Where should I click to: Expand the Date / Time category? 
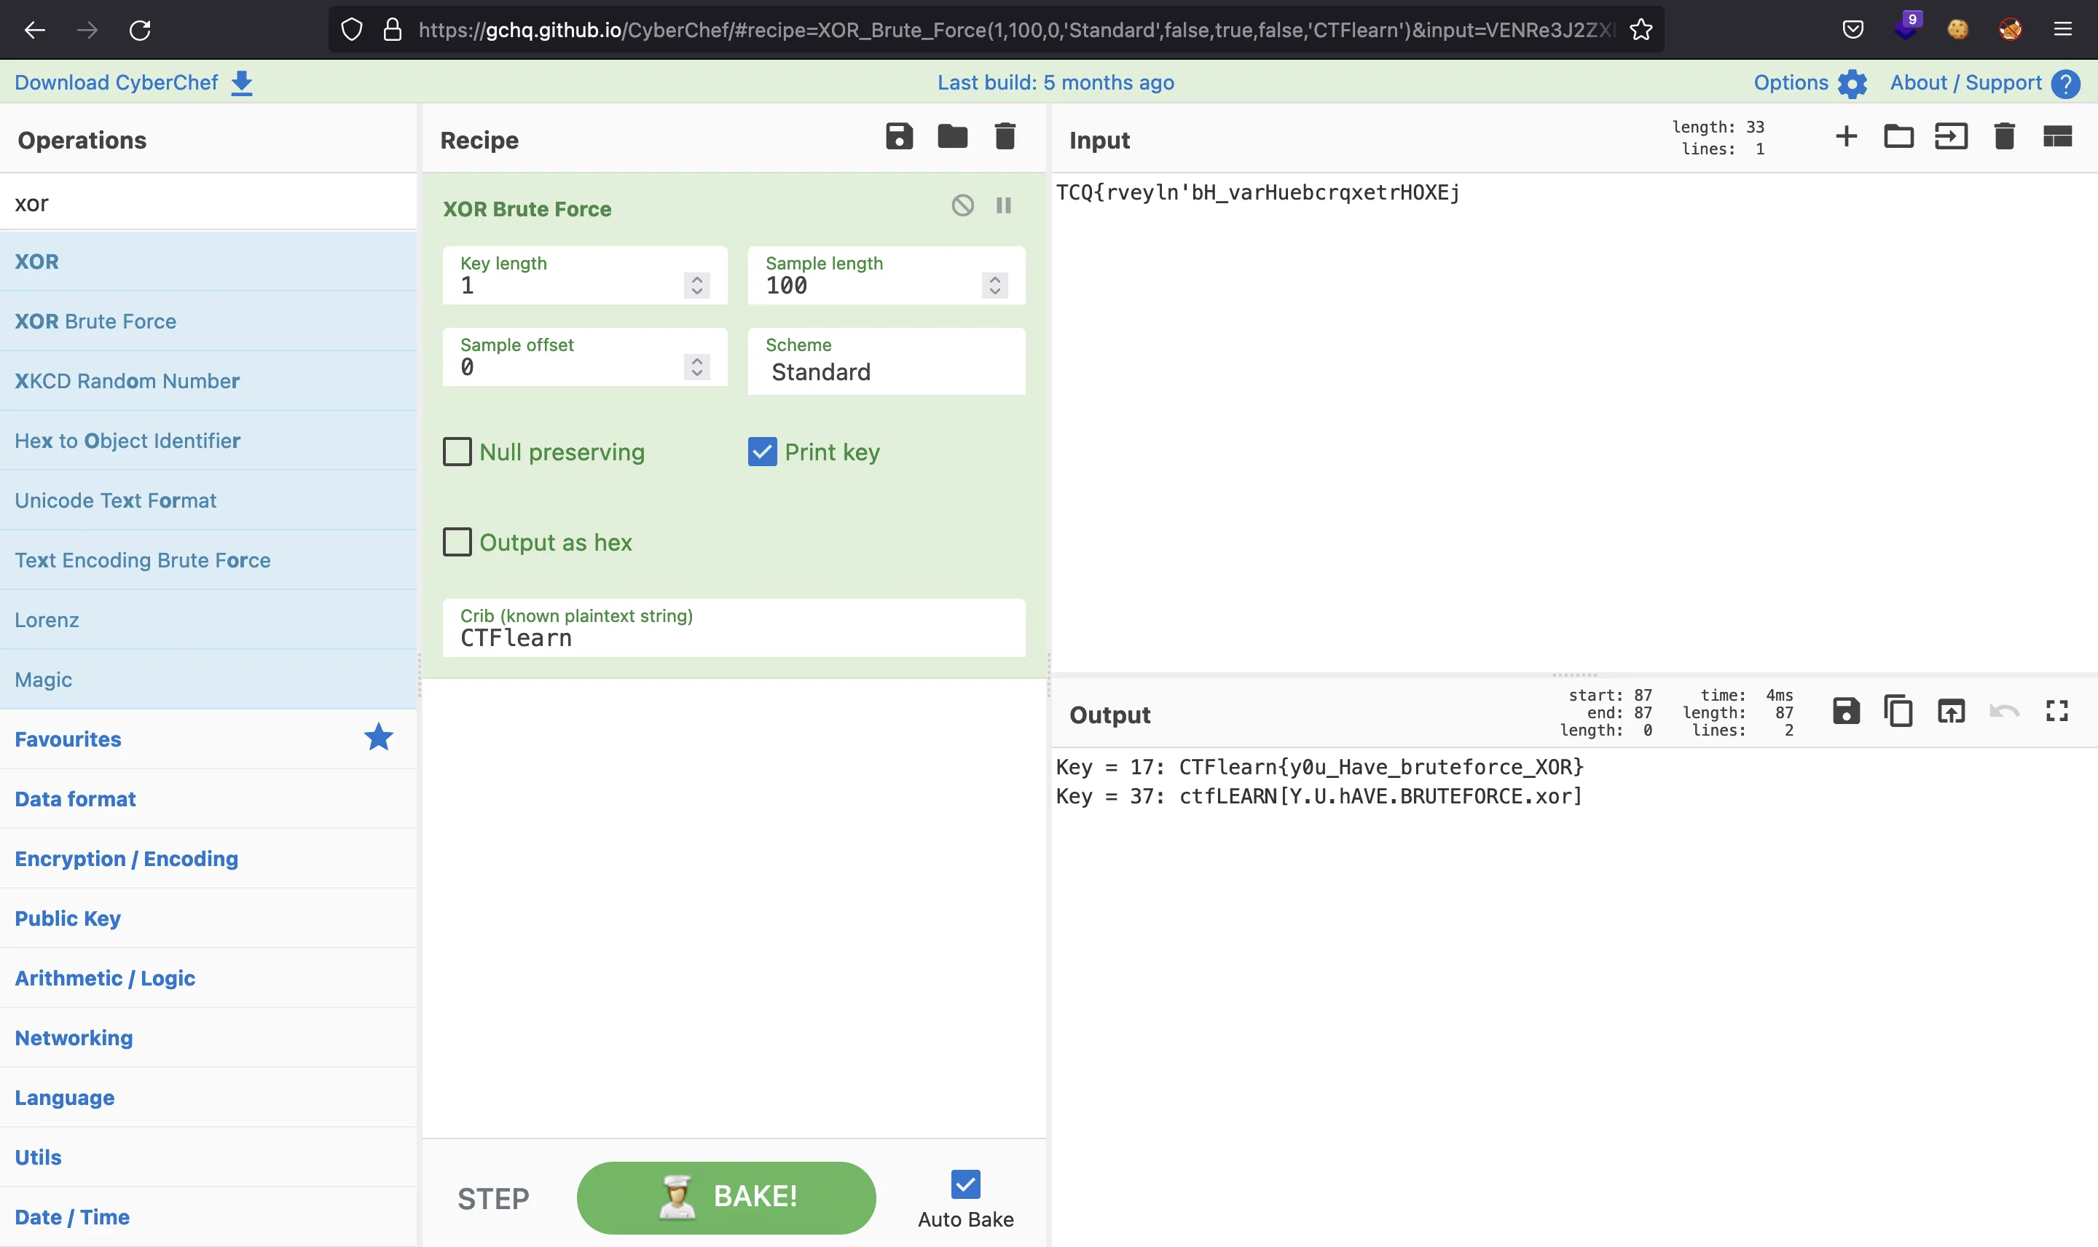click(x=208, y=1216)
